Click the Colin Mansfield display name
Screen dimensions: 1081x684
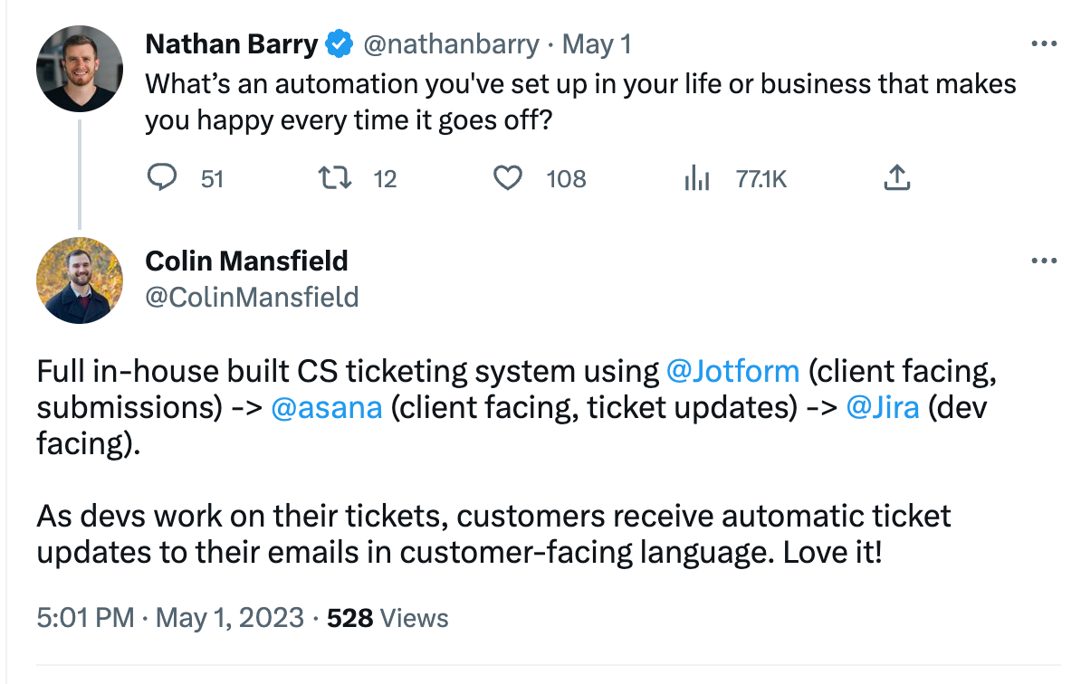(x=246, y=261)
